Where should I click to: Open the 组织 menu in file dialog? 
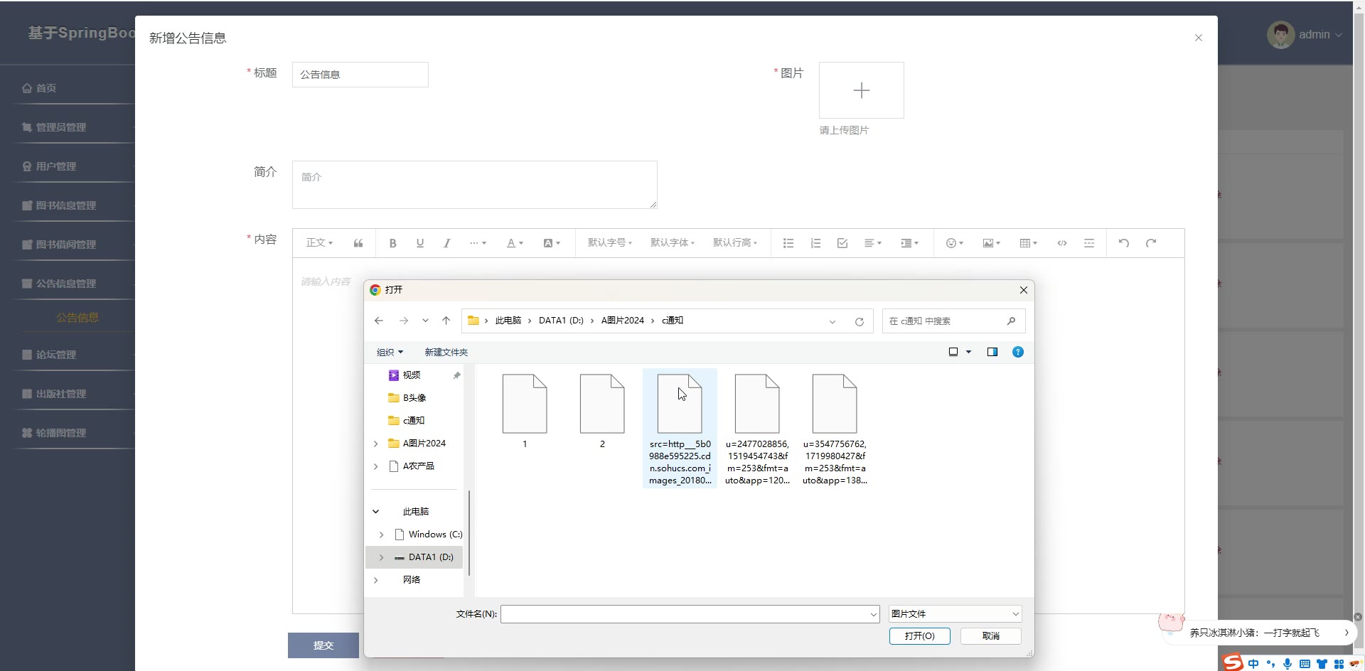point(390,352)
